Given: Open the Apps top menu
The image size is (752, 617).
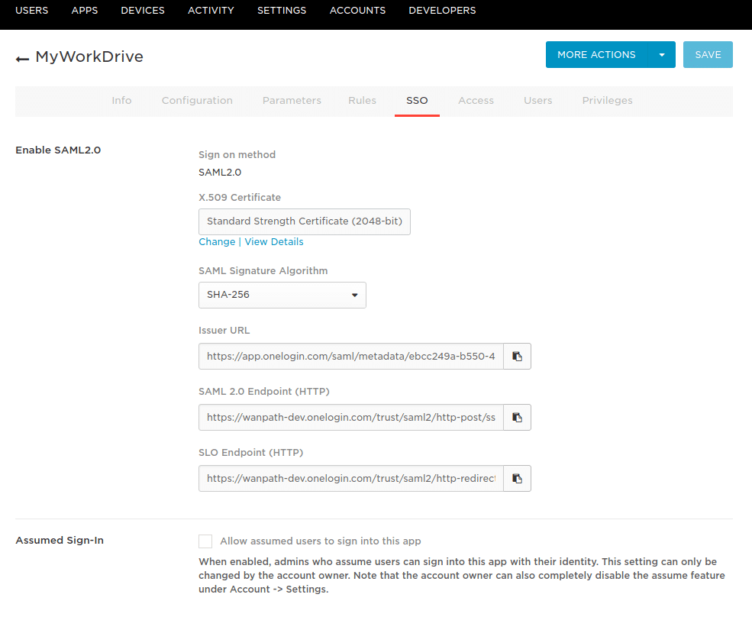Looking at the screenshot, I should click(x=84, y=11).
